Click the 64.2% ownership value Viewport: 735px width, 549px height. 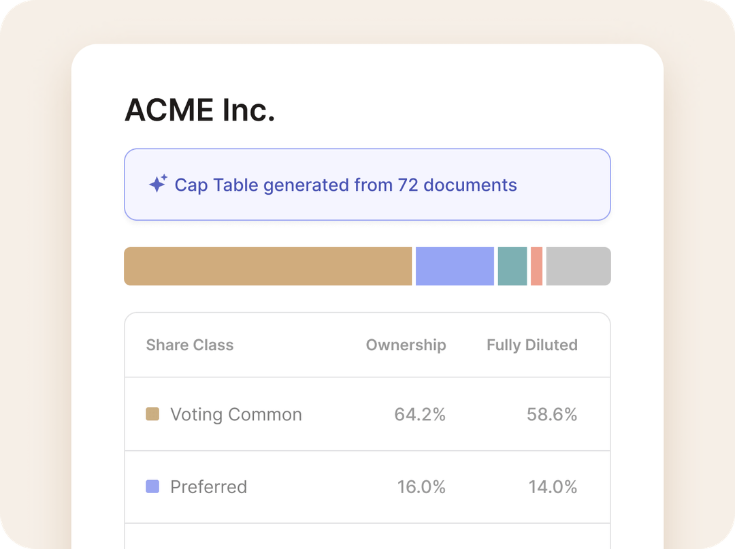tap(420, 413)
